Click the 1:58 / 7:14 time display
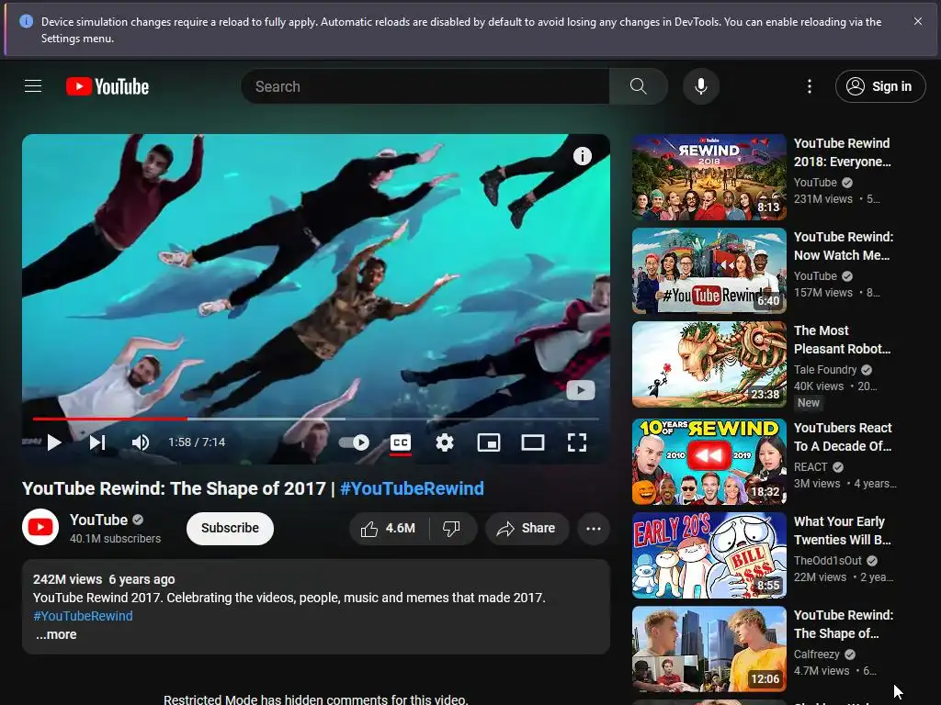Image resolution: width=941 pixels, height=705 pixels. coord(197,442)
